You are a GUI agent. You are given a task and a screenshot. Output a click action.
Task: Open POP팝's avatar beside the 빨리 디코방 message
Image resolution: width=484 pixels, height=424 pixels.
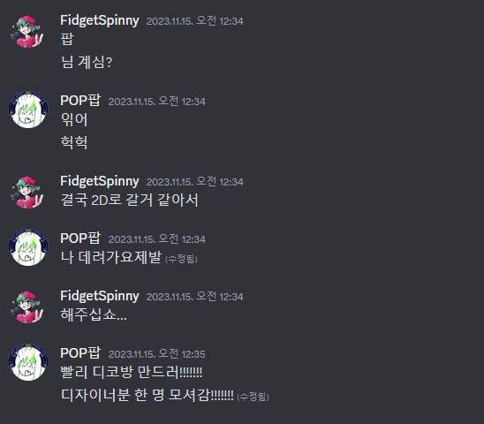(27, 362)
